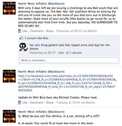The width and height of the screenshot is (122, 126).
Task: Open the m.facebook.com note URL link
Action: click(x=67, y=83)
